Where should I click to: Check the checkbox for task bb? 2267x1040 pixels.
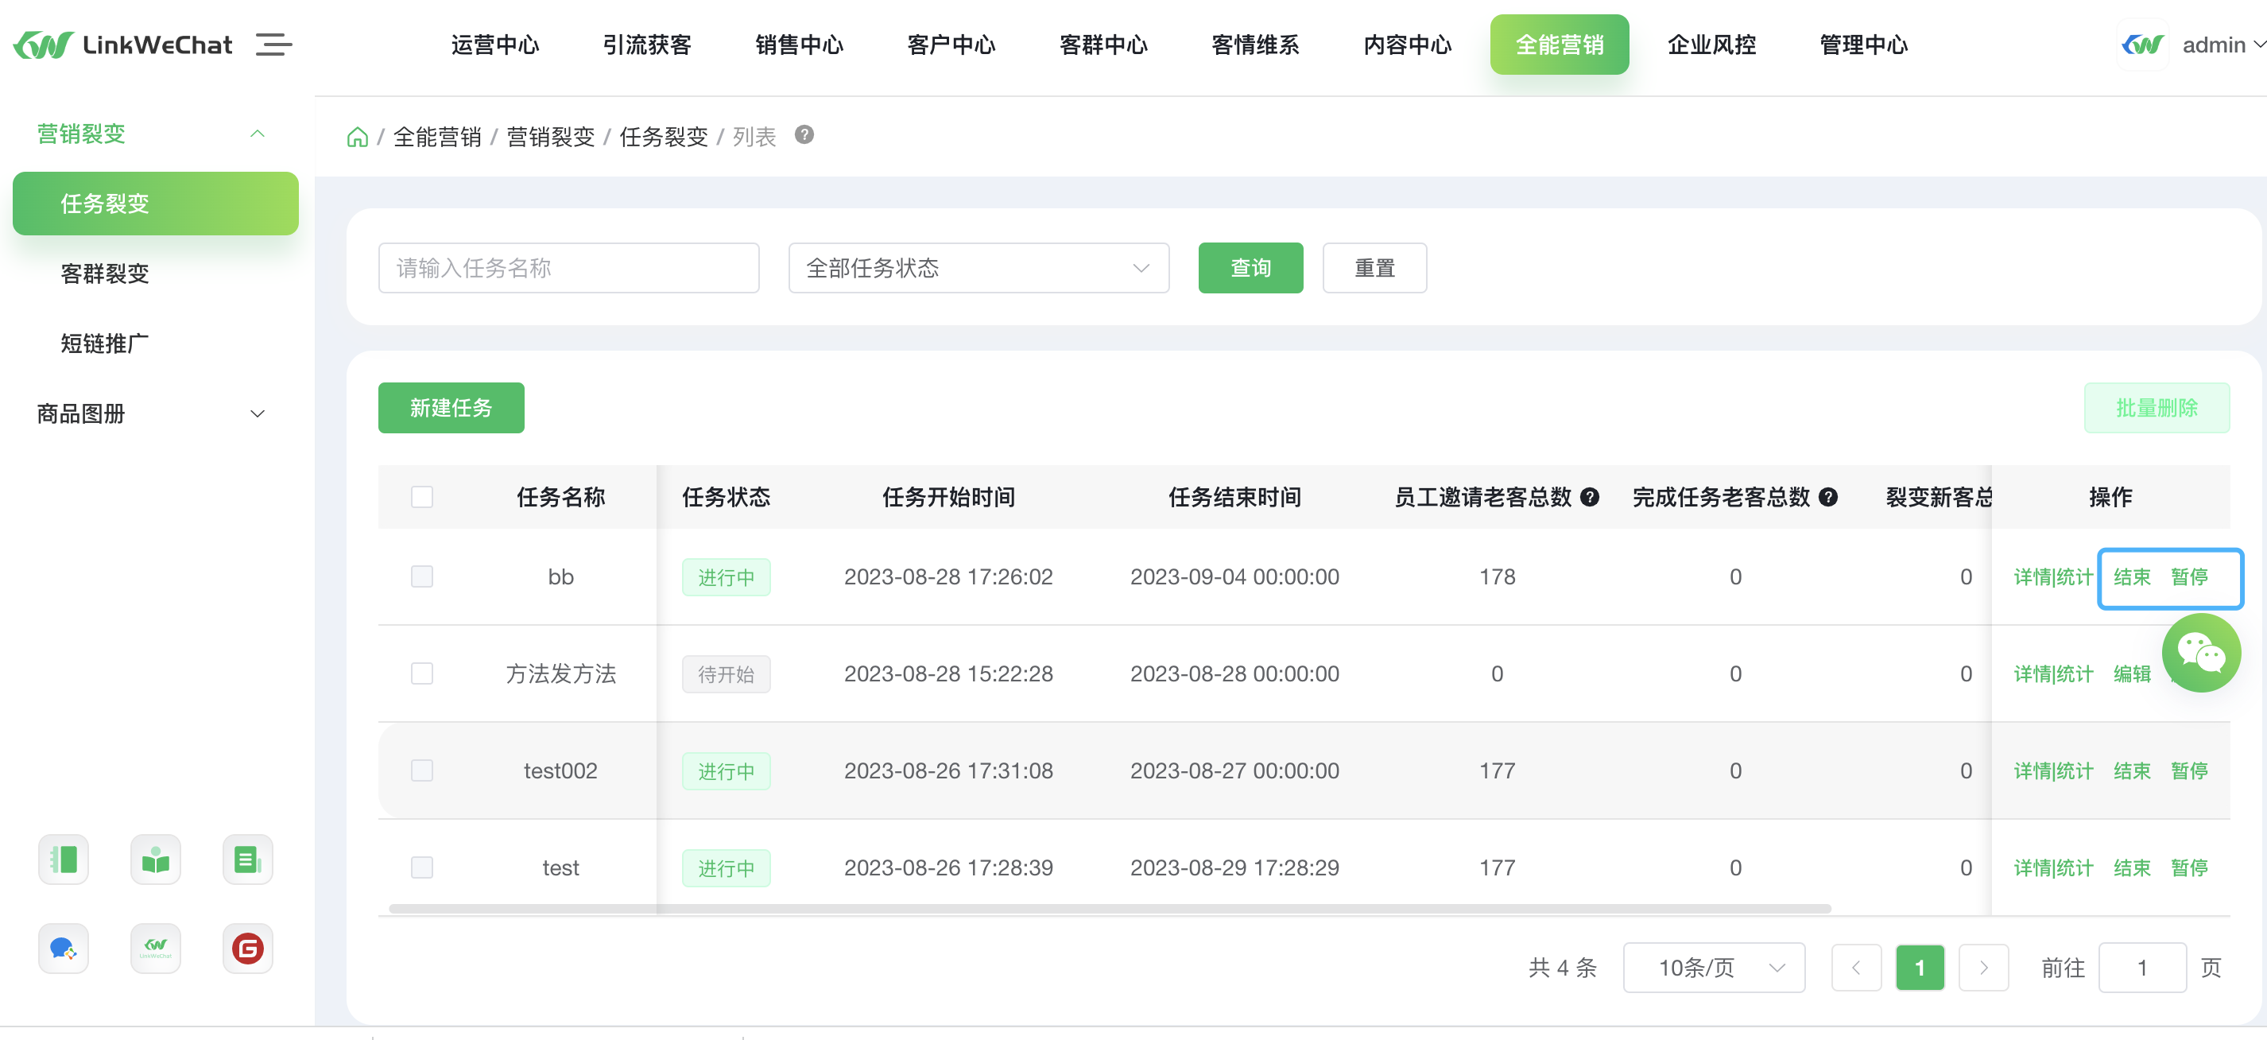click(421, 576)
